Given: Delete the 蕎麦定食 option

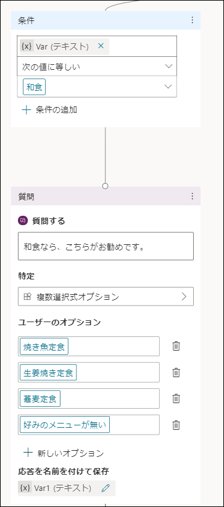Looking at the screenshot, I should [x=176, y=398].
